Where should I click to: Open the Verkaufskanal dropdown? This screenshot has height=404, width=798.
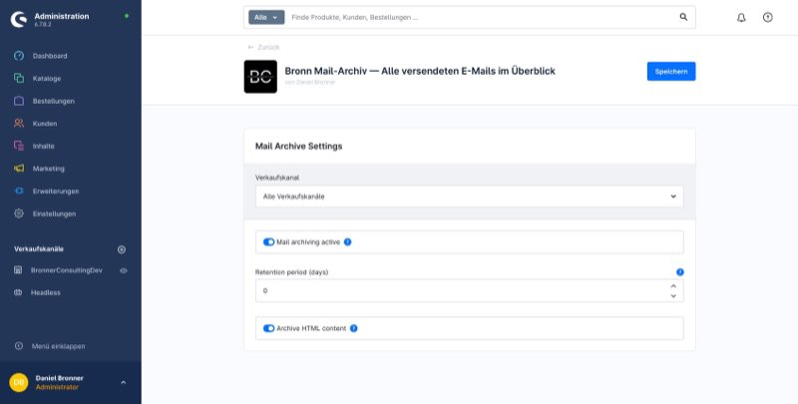(469, 197)
